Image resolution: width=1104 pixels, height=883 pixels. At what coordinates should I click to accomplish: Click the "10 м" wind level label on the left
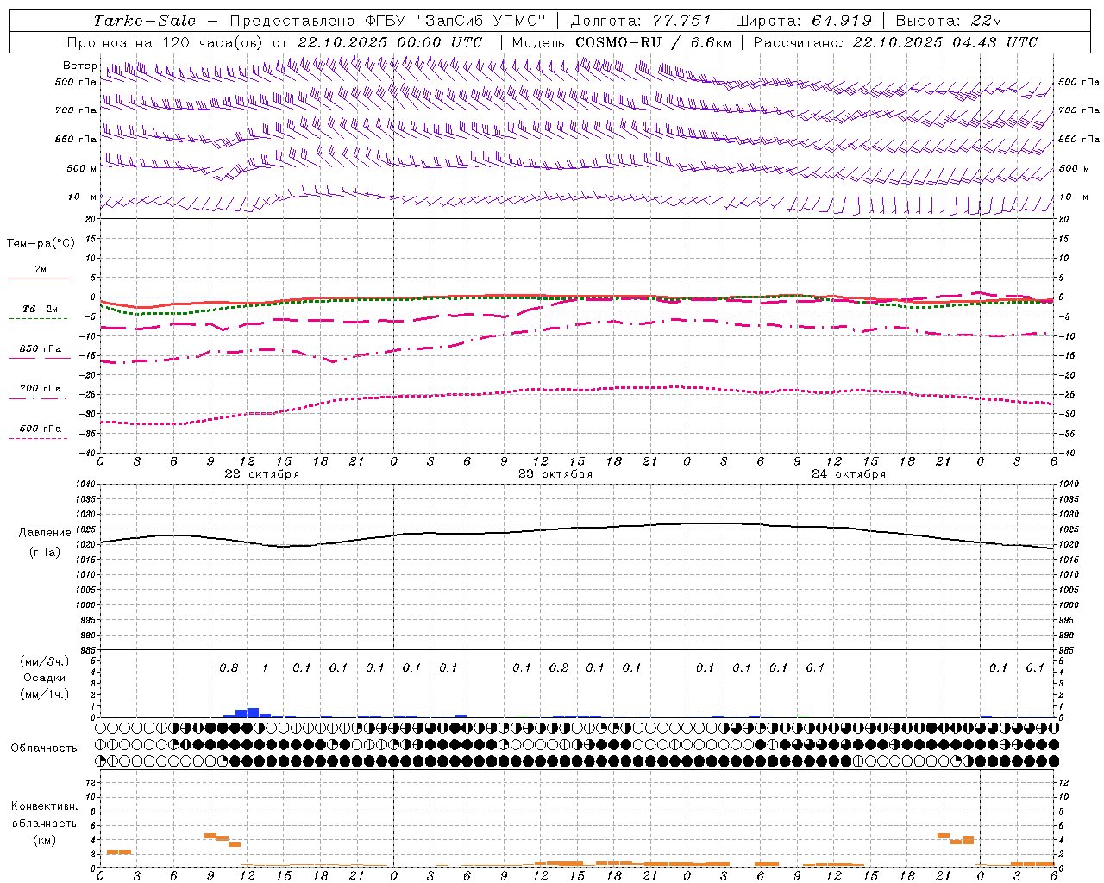click(82, 197)
